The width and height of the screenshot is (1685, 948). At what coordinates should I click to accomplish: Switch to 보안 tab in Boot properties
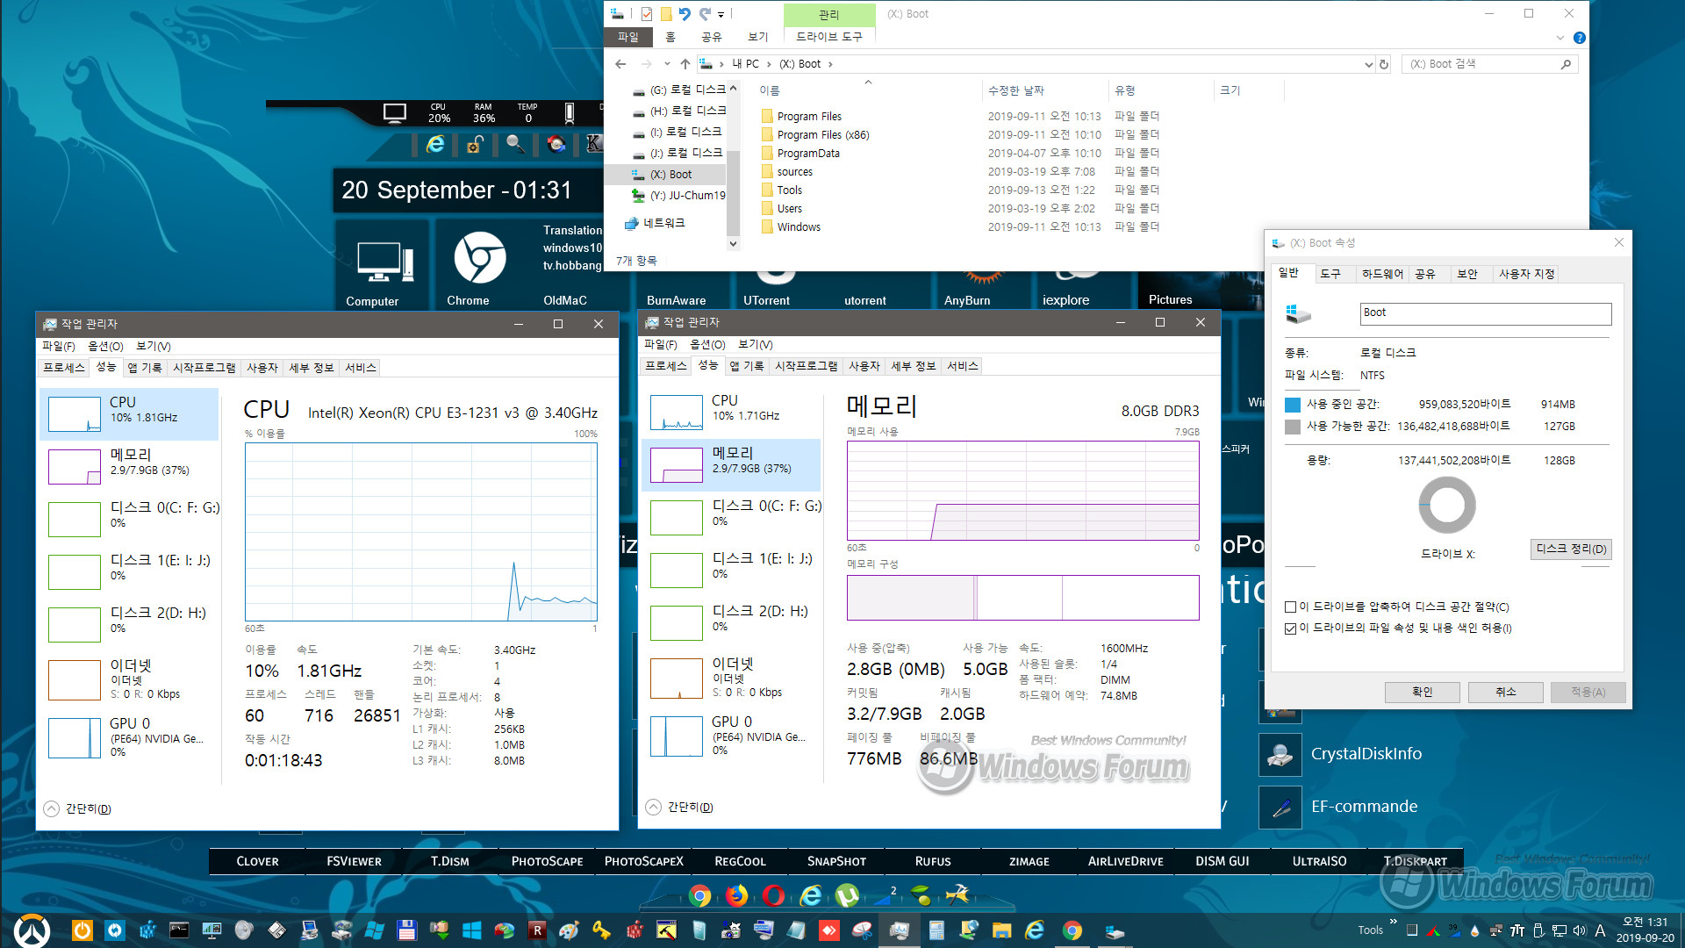point(1467,274)
